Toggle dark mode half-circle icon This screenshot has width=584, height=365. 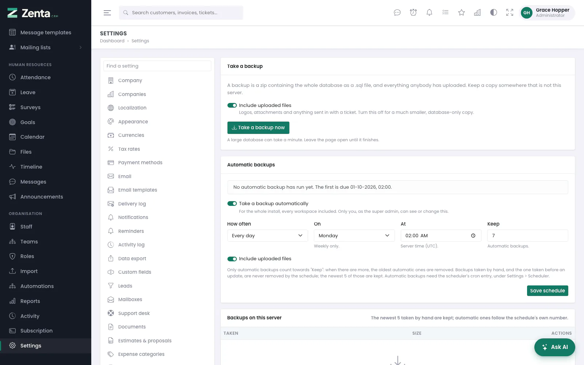pos(493,13)
